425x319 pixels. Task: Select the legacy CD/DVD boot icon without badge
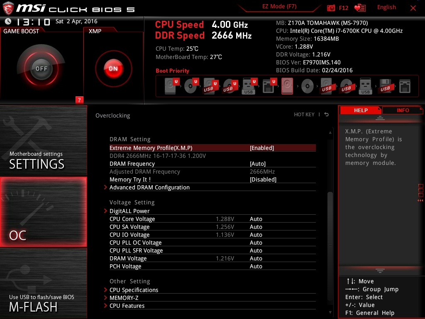pos(308,86)
